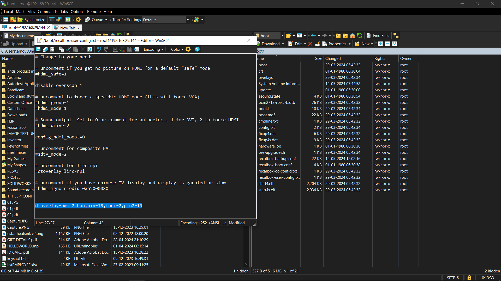Open the Remote menu
The width and height of the screenshot is (501, 281).
94,12
